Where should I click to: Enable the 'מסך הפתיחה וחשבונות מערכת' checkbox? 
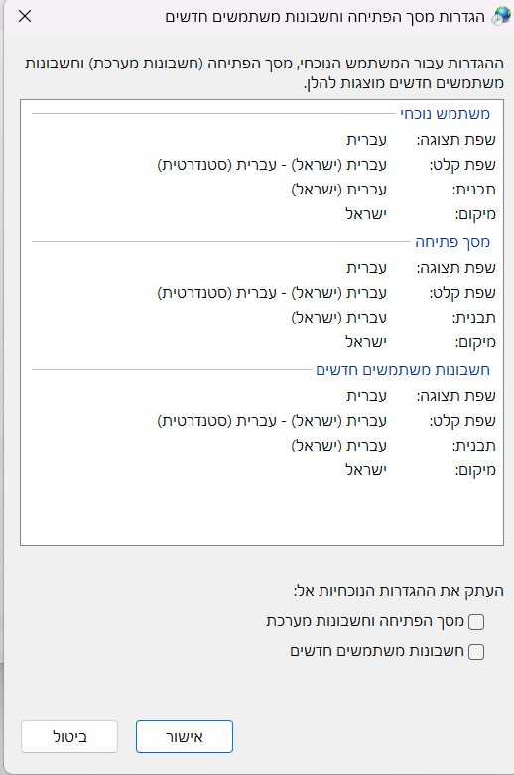point(476,622)
